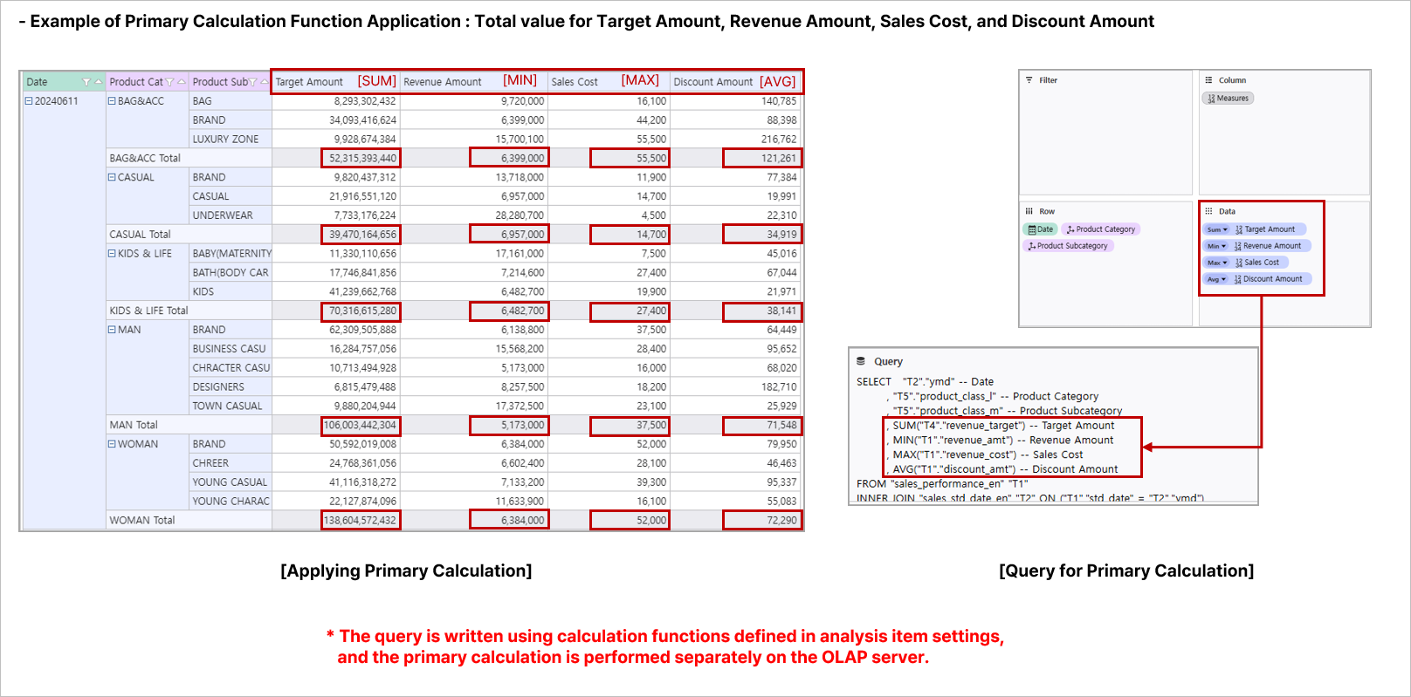The width and height of the screenshot is (1411, 697).
Task: Click the Column panel list icon
Action: pyautogui.click(x=1209, y=80)
